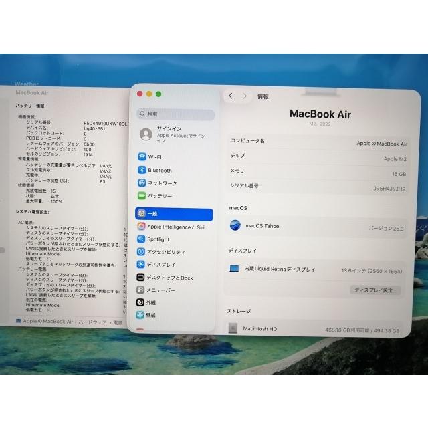Click the laptop icon in System Information path bar
The height and width of the screenshot is (428, 428).
click(x=18, y=321)
